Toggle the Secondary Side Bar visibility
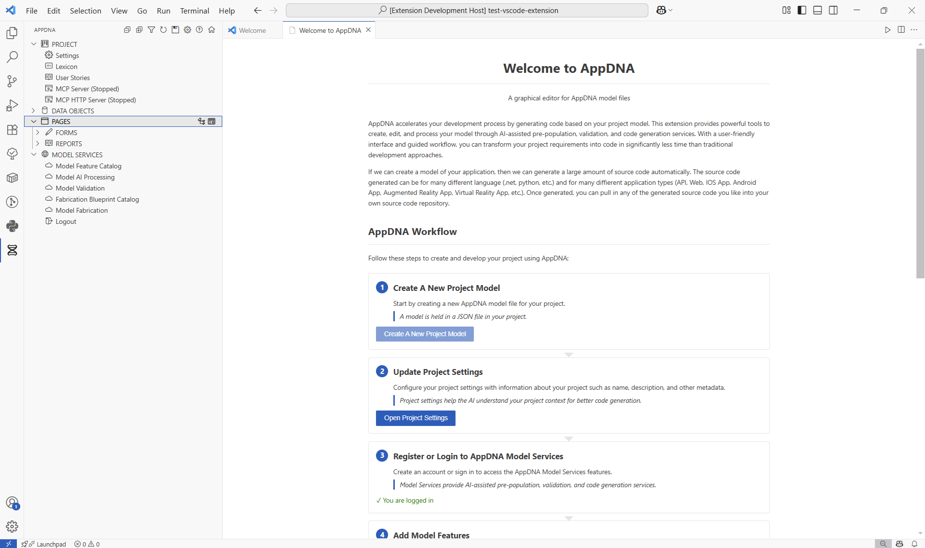The image size is (925, 548). pyautogui.click(x=833, y=10)
